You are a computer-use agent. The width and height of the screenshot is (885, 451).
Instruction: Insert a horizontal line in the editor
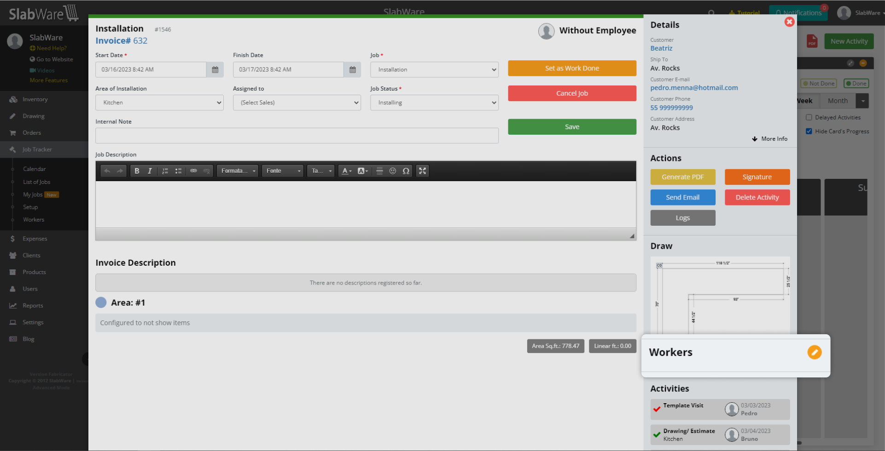click(x=379, y=171)
